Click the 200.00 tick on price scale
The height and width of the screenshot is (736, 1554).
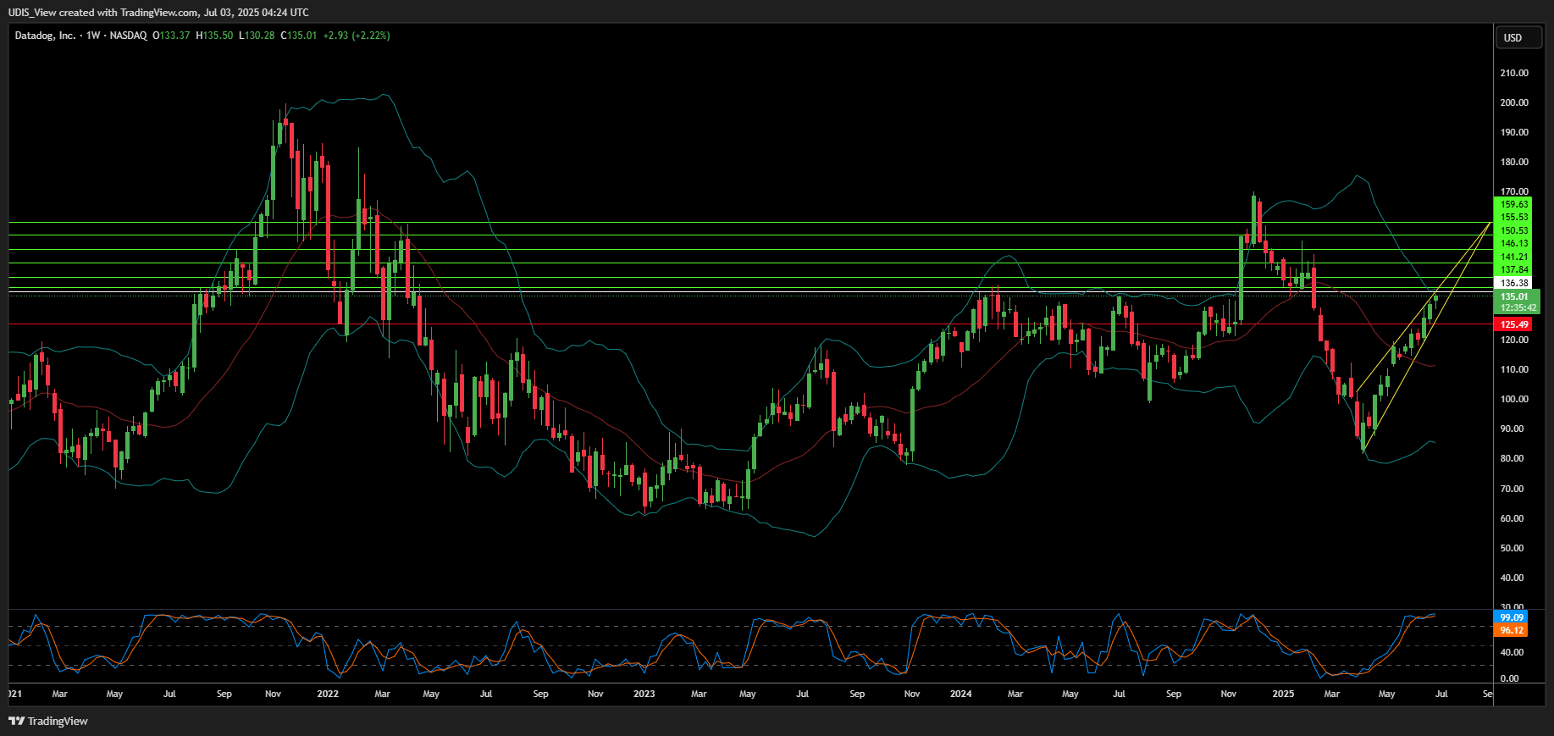coord(1513,102)
